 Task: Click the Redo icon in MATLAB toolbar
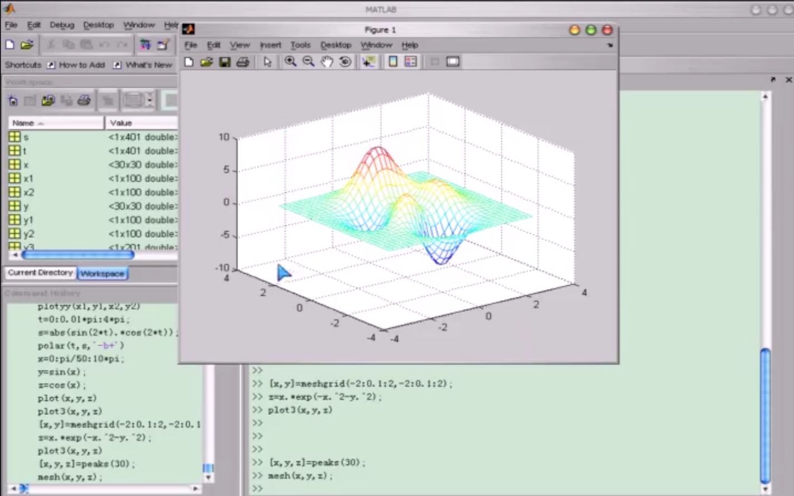(x=122, y=45)
